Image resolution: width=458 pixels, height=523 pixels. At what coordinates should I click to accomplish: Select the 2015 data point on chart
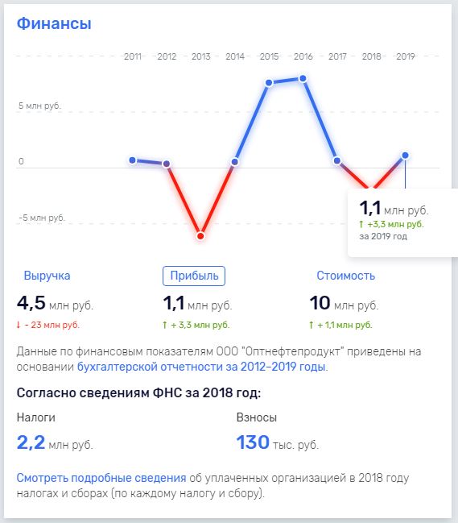click(269, 83)
